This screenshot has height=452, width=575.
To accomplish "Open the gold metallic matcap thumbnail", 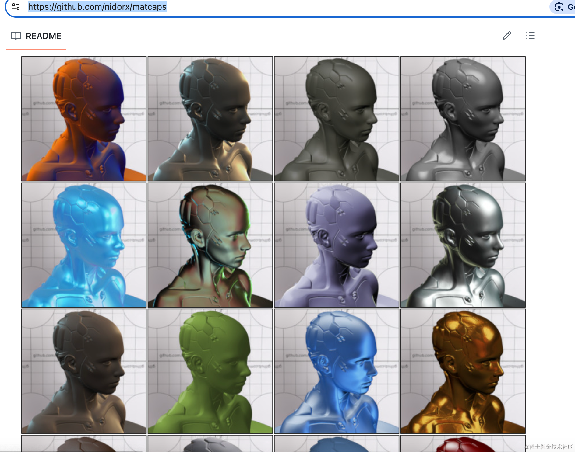I will pyautogui.click(x=463, y=371).
